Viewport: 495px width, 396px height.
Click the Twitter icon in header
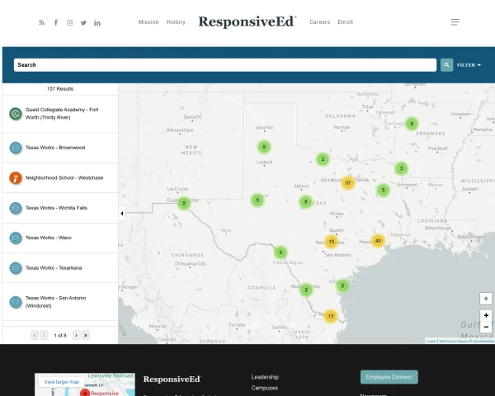(x=83, y=22)
